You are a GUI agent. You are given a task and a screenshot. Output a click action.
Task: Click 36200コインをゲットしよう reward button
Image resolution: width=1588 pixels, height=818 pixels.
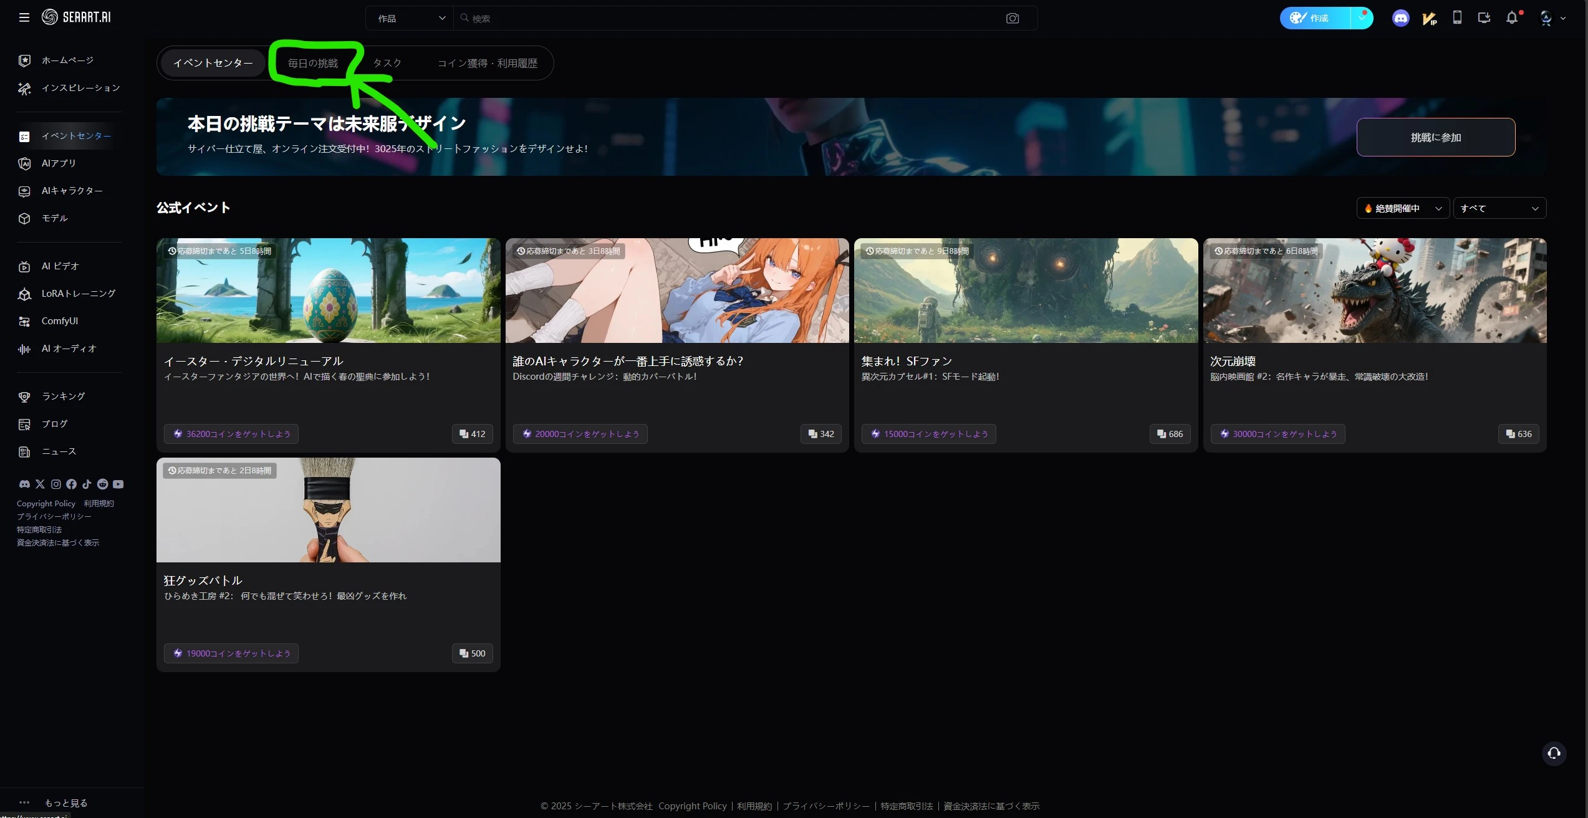(x=231, y=434)
